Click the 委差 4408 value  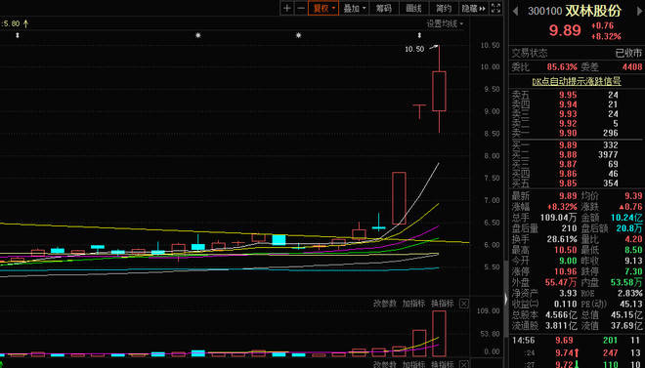631,66
